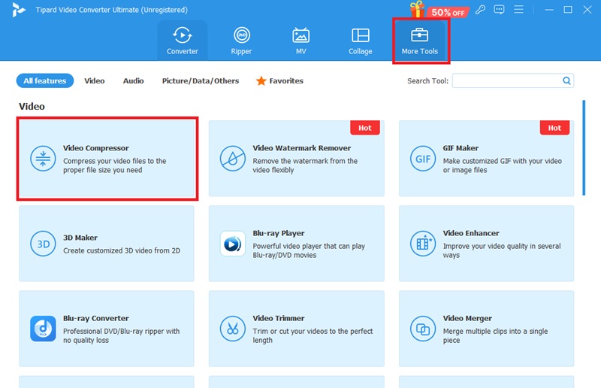601x388 pixels.
Task: Click the Tipard app logo icon
Action: [x=18, y=10]
